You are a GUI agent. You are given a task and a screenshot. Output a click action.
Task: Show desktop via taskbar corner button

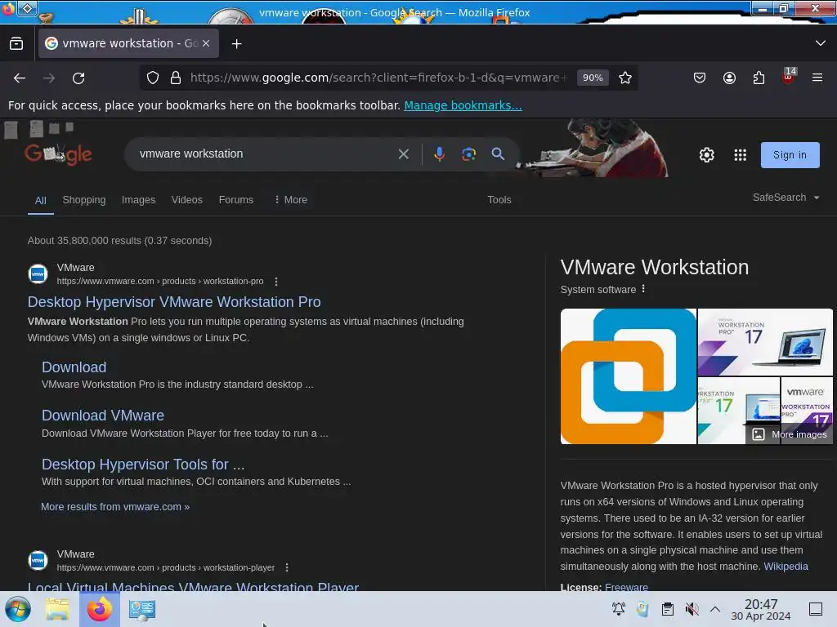pyautogui.click(x=816, y=609)
